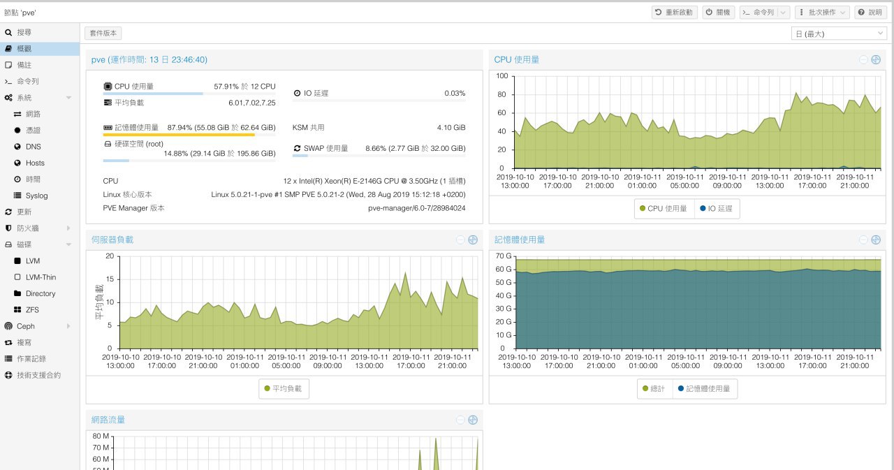Click the support icon for 技術支援合約

point(8,375)
